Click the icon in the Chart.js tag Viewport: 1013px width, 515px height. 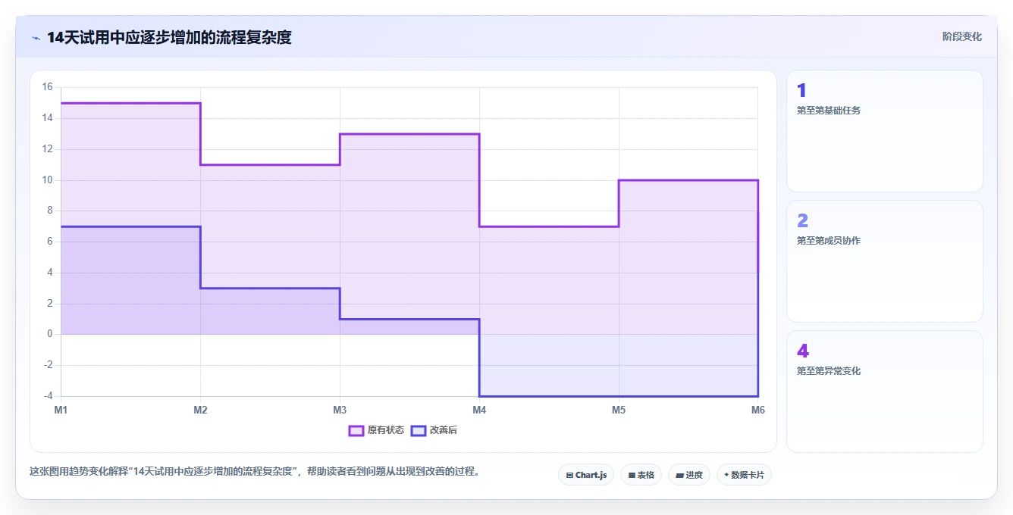pos(569,476)
